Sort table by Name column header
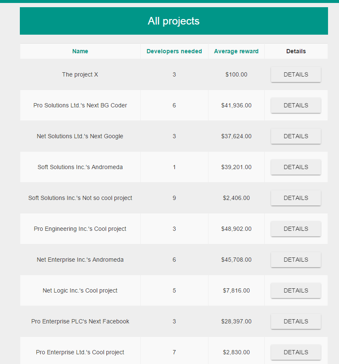Viewport: 339px width, 364px height. (x=80, y=51)
